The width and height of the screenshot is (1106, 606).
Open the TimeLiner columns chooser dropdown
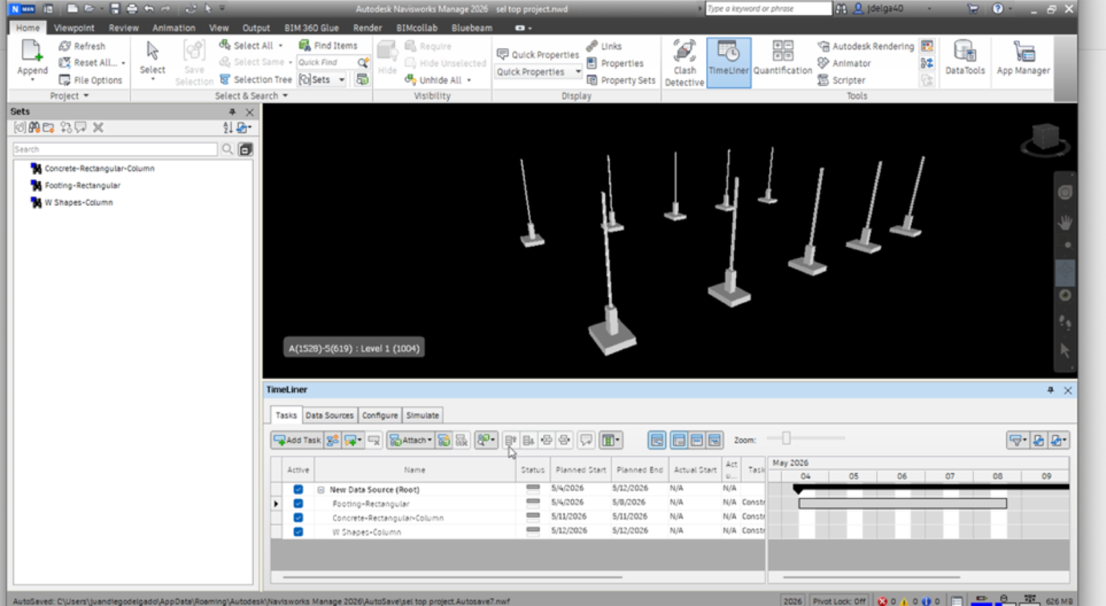pyautogui.click(x=610, y=440)
